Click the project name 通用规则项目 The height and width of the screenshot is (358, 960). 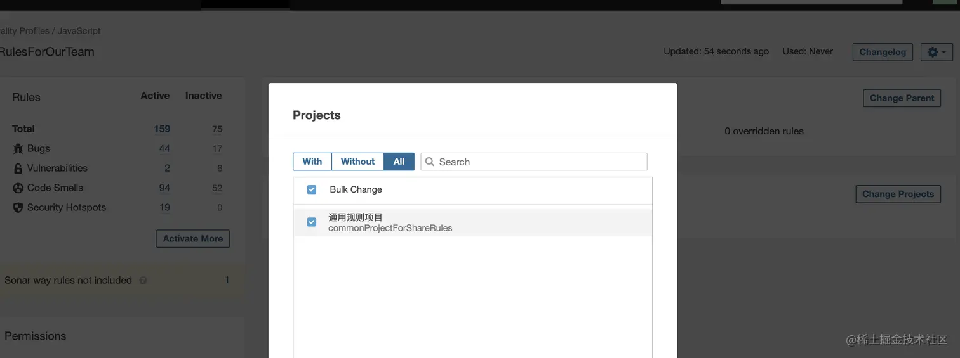click(356, 217)
